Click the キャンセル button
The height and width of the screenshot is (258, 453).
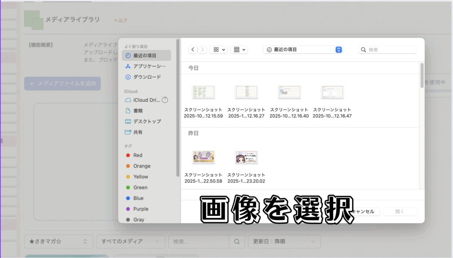(364, 212)
